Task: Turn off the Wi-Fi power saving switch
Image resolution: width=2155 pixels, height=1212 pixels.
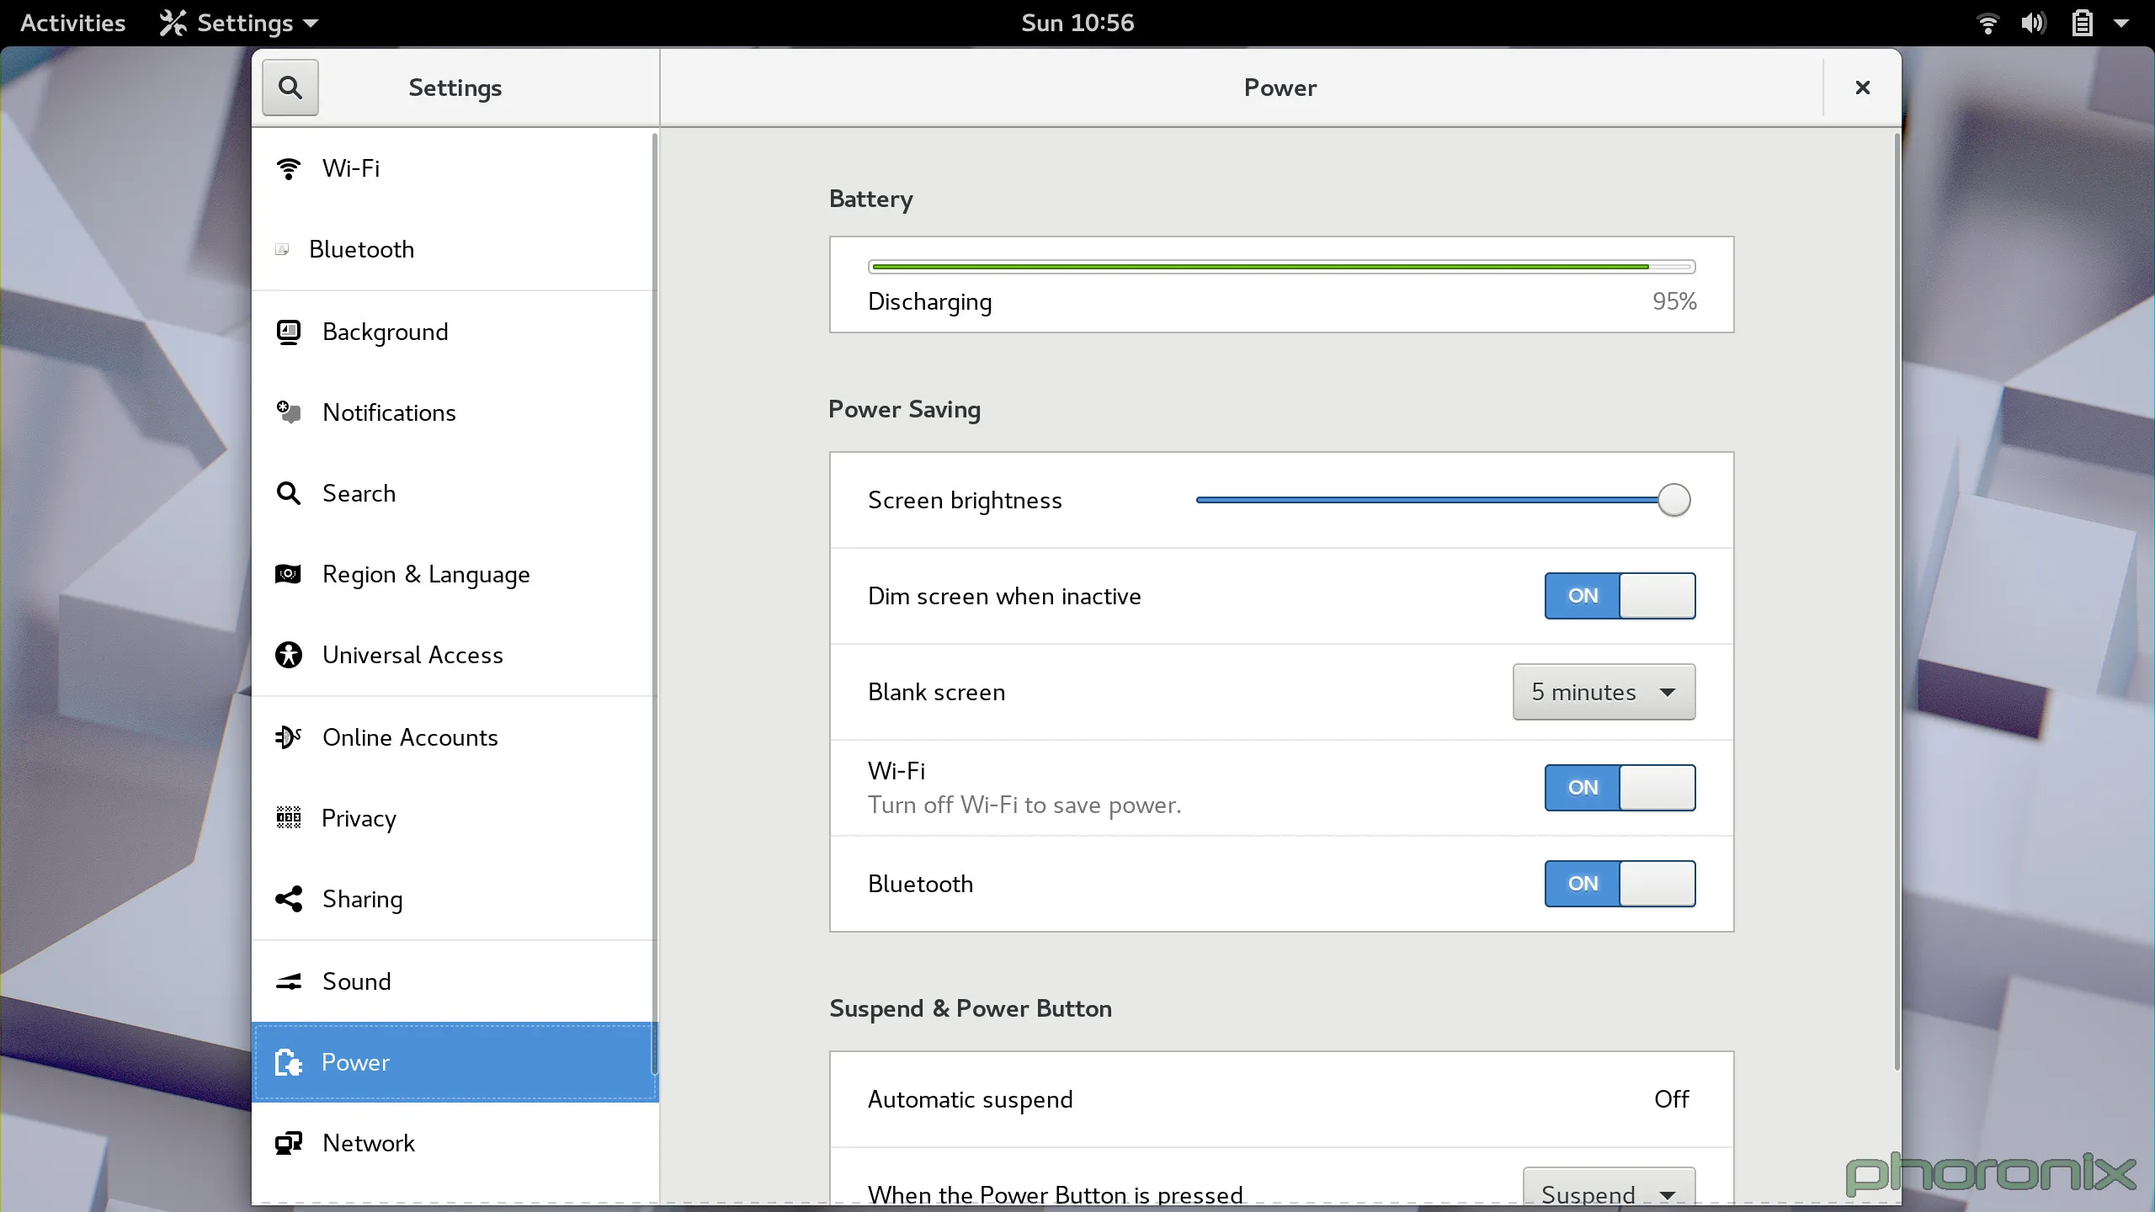Action: coord(1620,788)
